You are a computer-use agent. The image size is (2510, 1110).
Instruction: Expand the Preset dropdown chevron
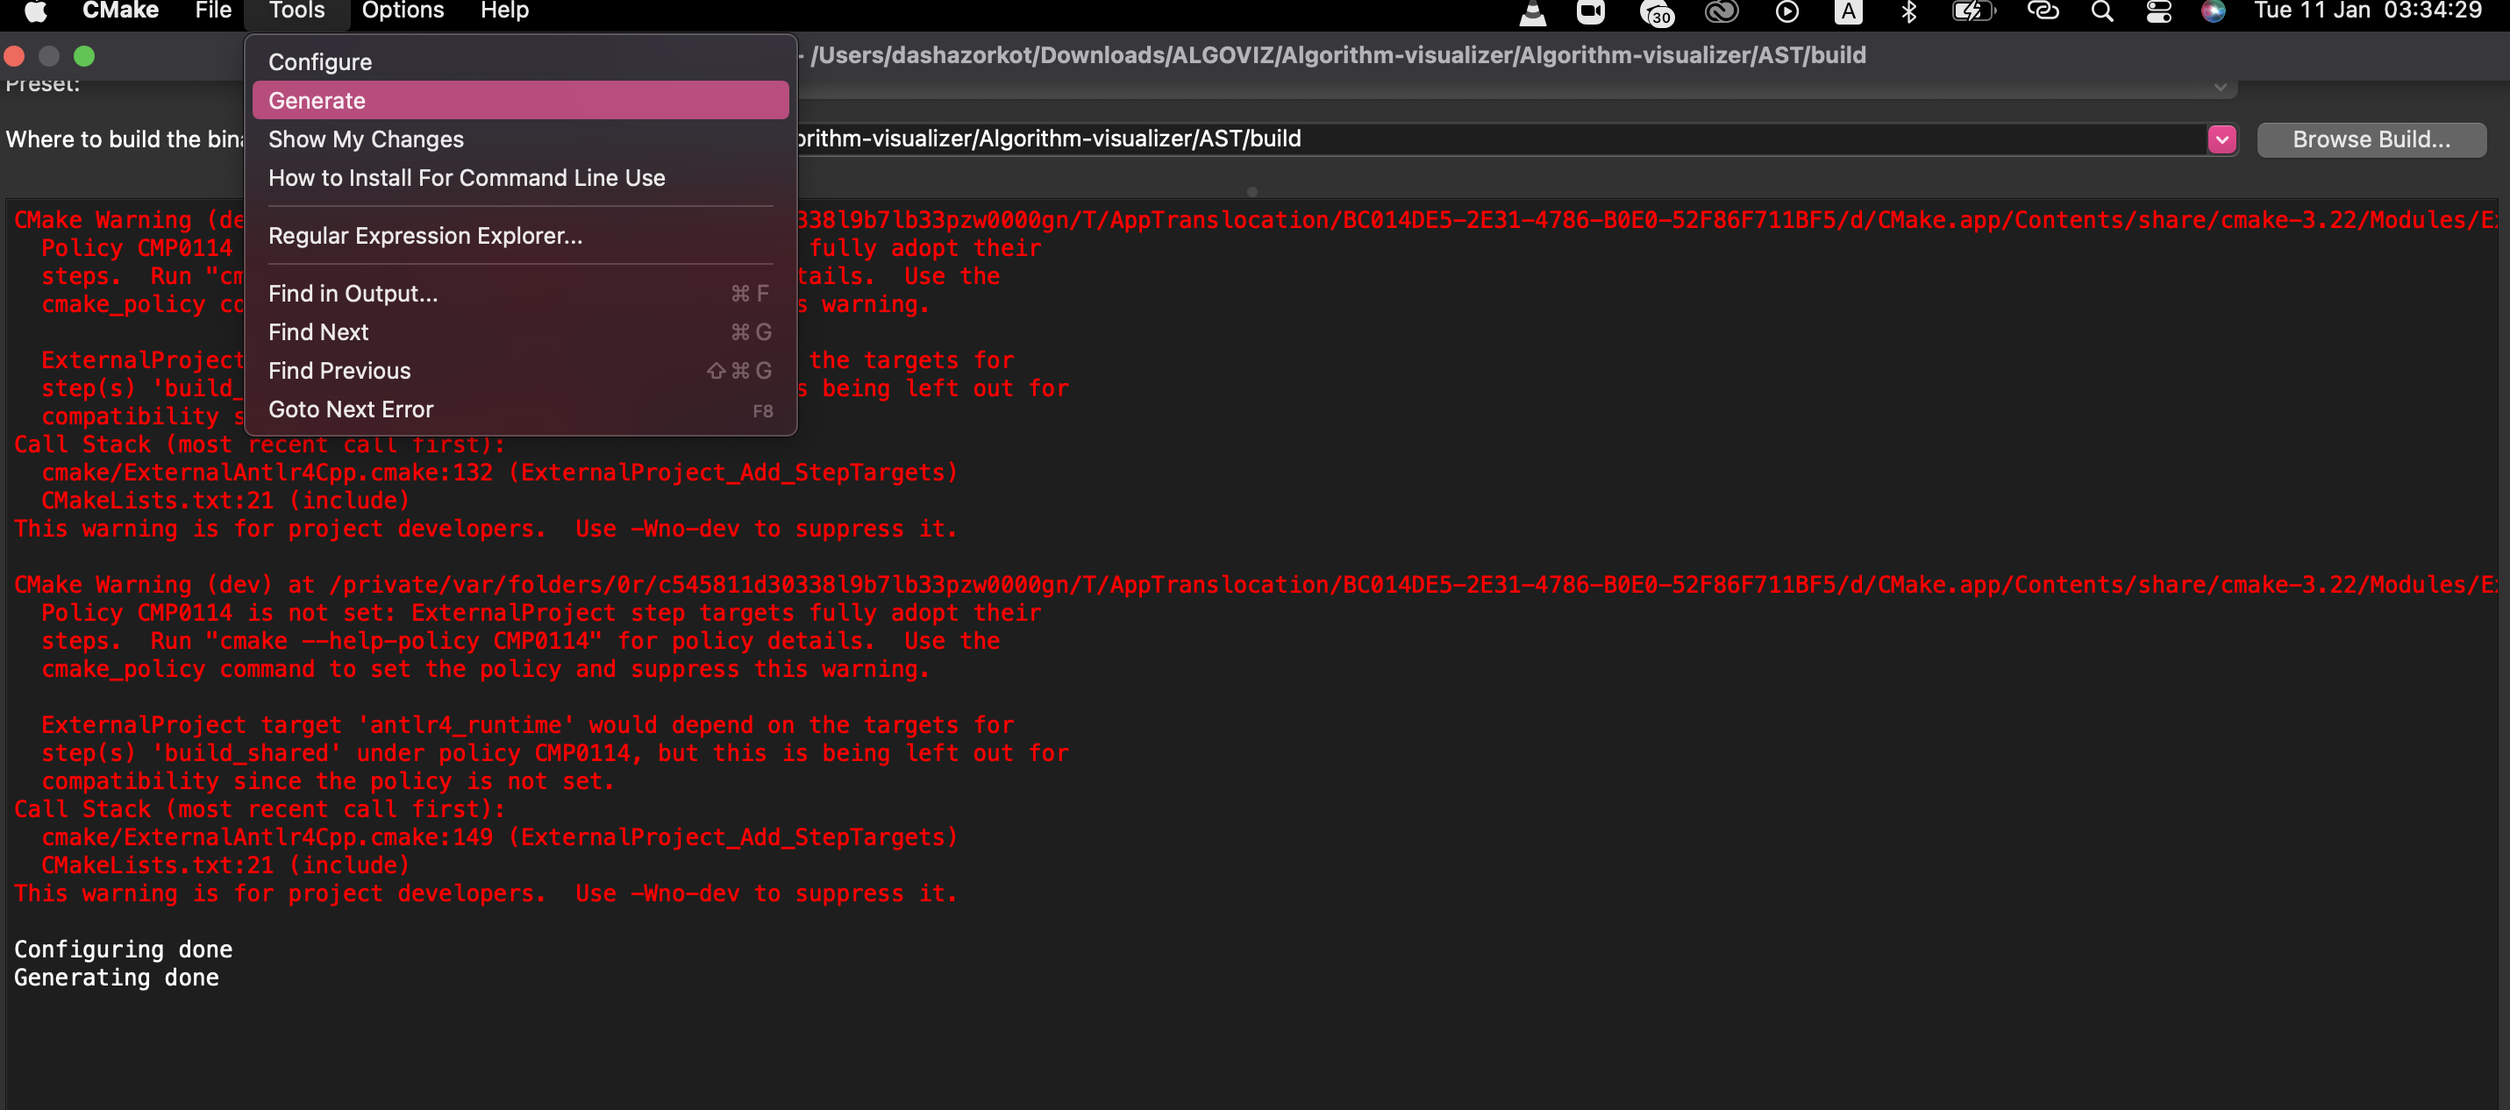[x=2221, y=87]
